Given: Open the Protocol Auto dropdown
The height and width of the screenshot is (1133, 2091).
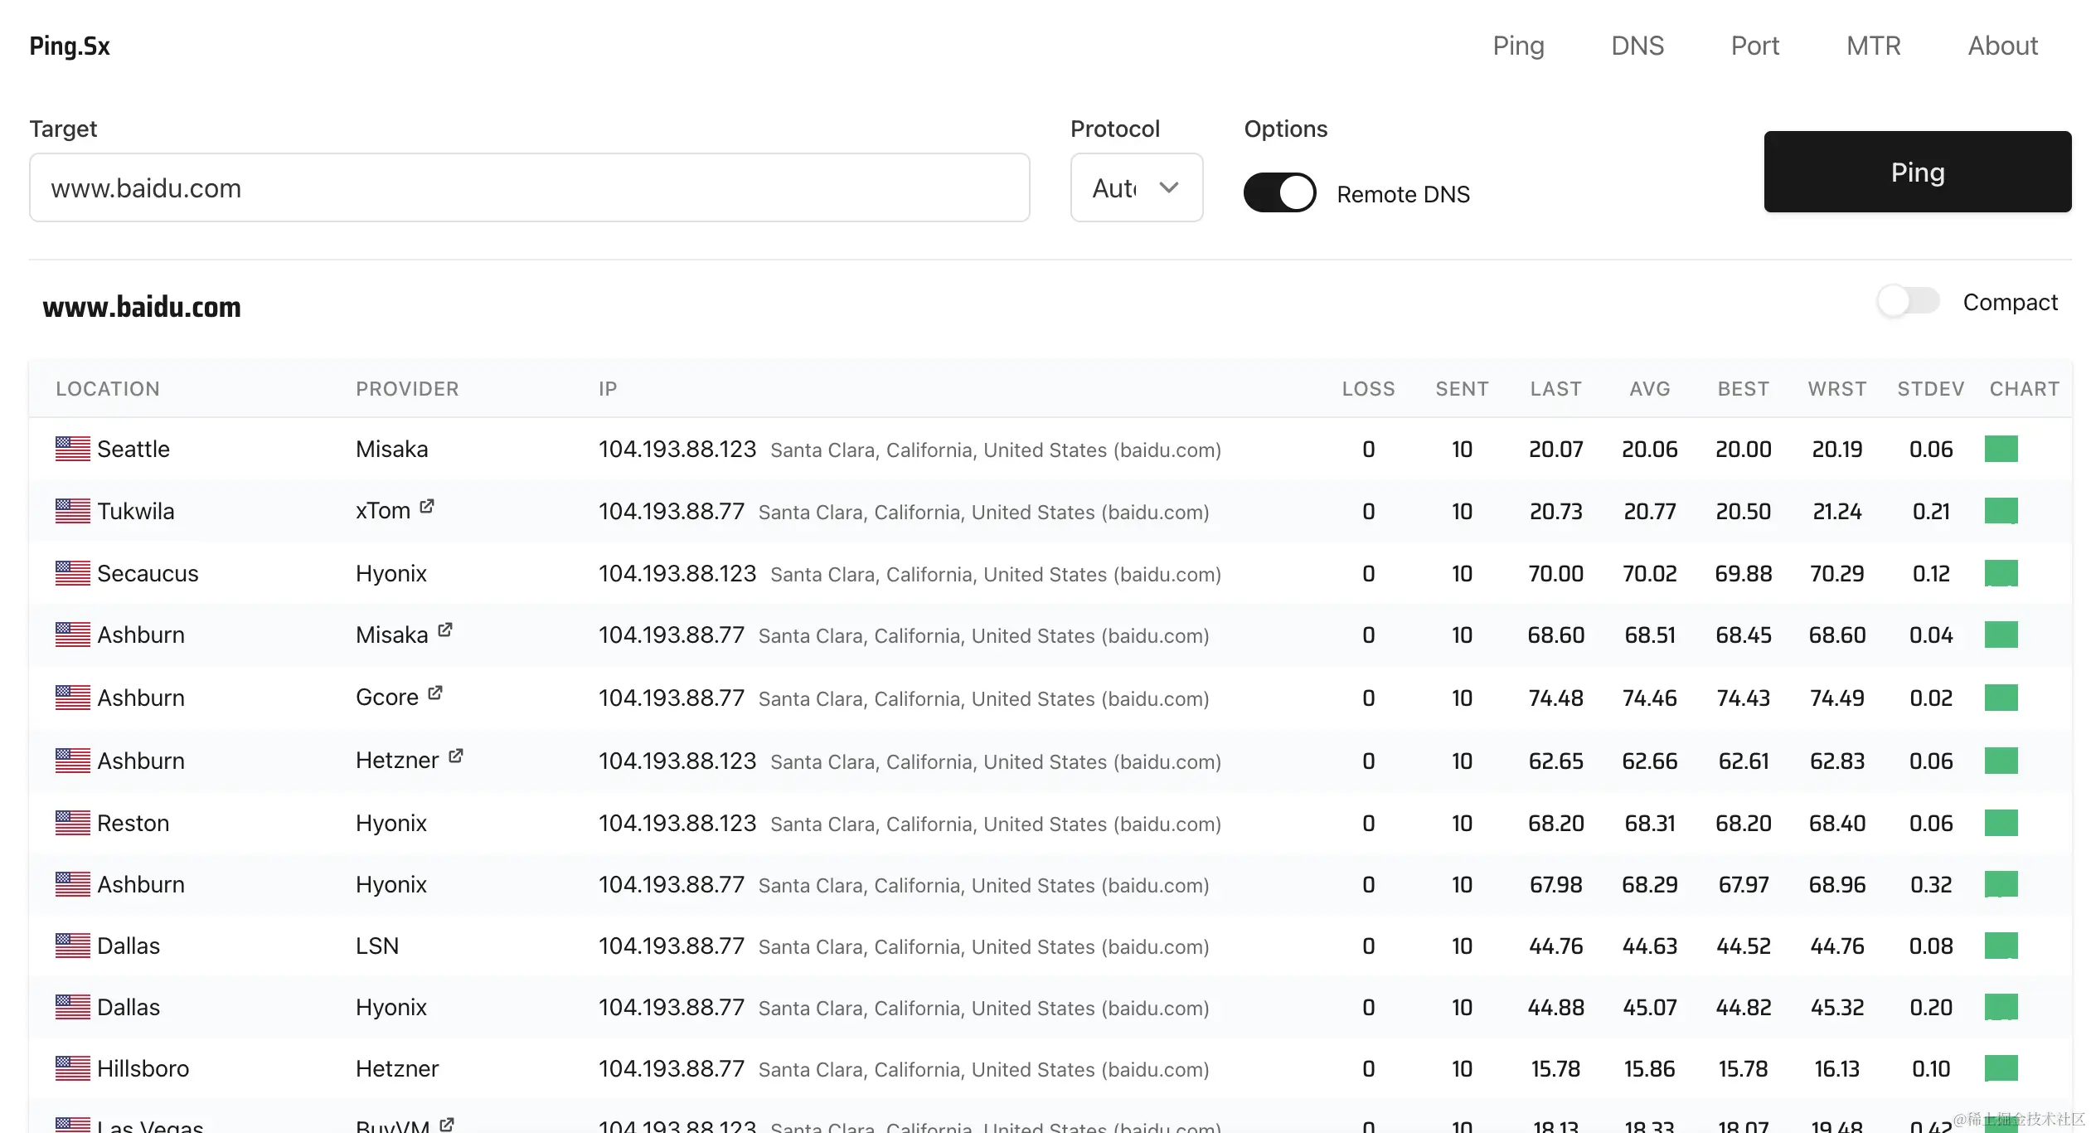Looking at the screenshot, I should tap(1136, 188).
